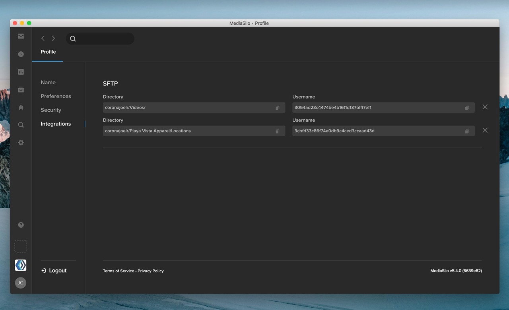Click the MediaSilo v5.4.0 (6639e82) version text
This screenshot has height=310, width=509.
[x=456, y=271]
